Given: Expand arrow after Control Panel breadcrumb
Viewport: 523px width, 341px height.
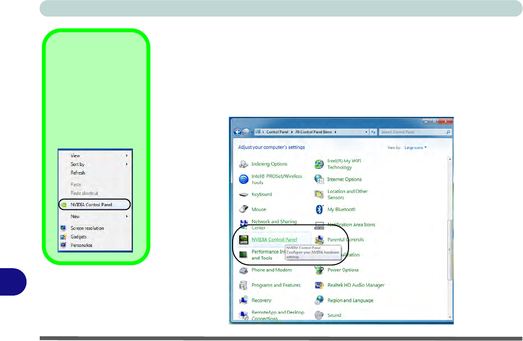Looking at the screenshot, I should point(292,132).
